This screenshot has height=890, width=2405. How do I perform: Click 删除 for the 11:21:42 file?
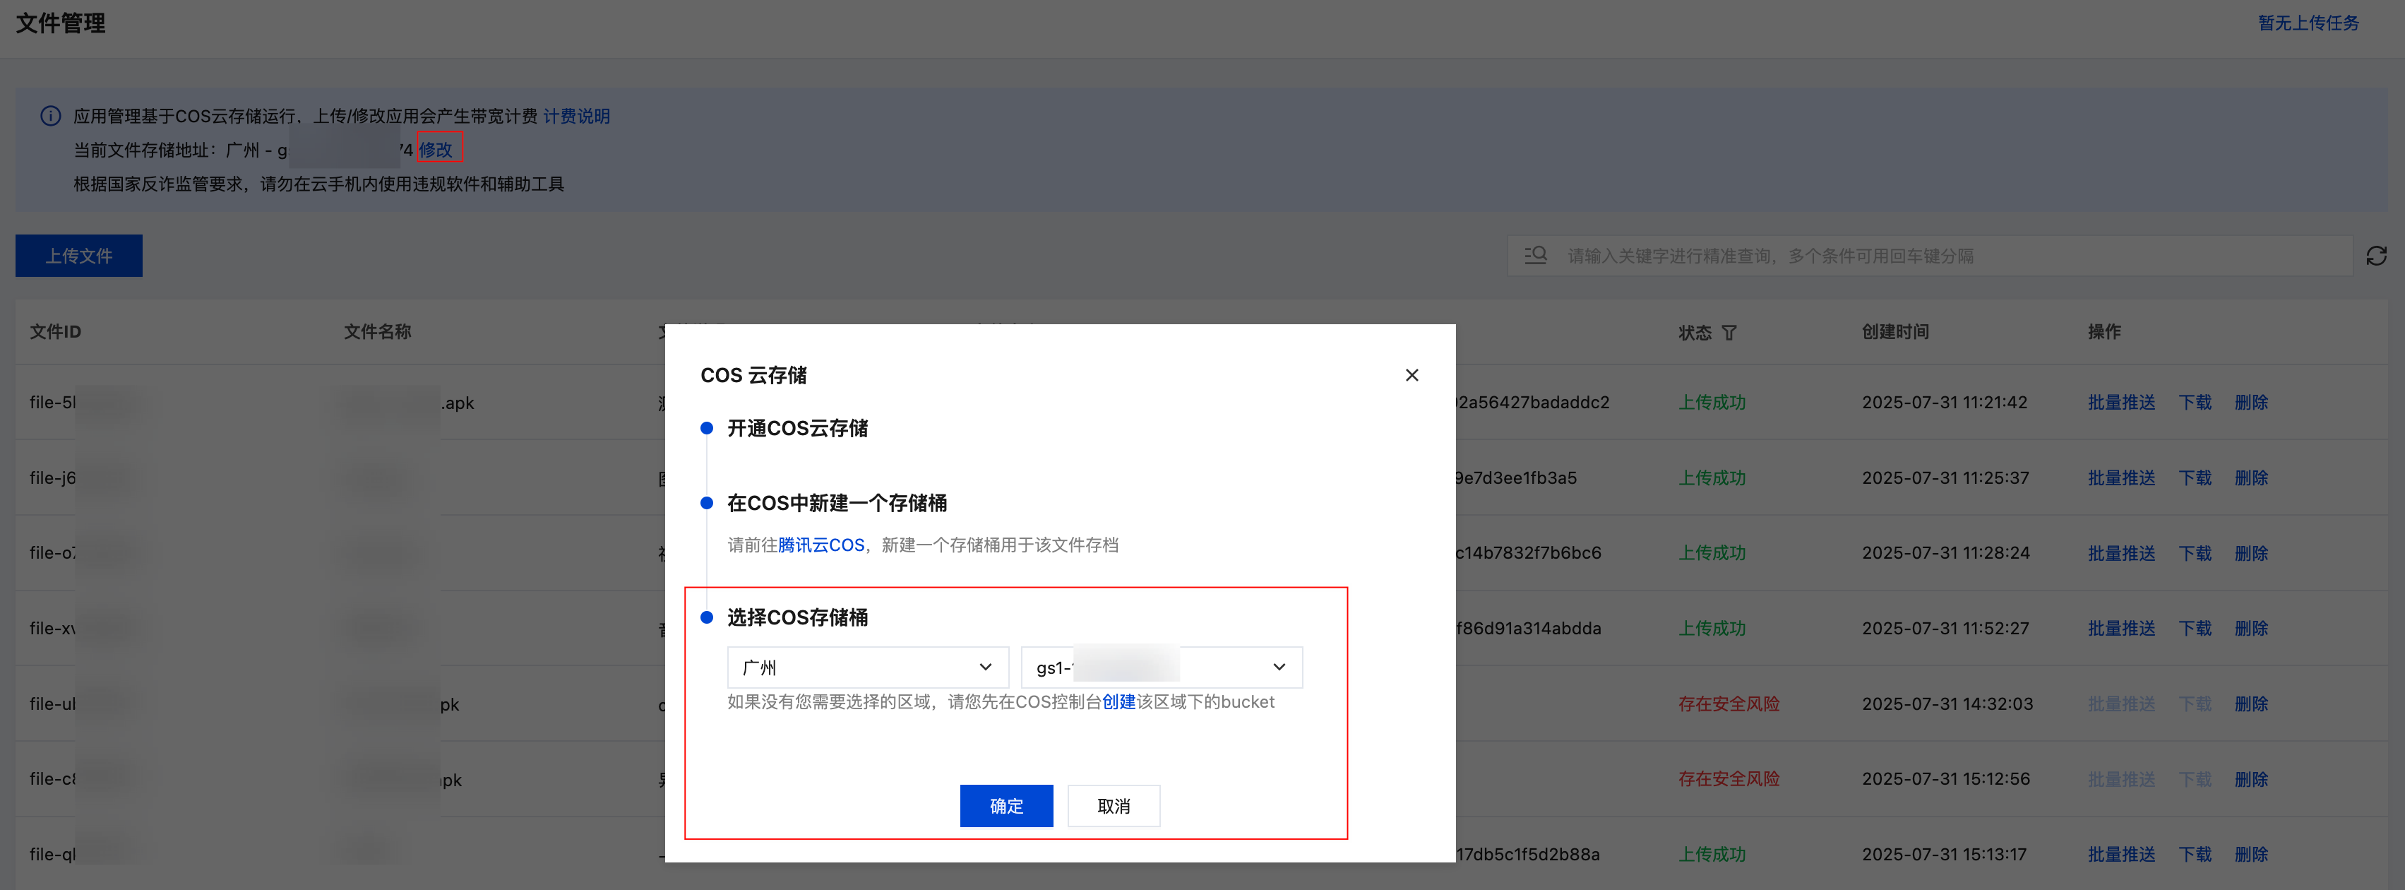click(x=2251, y=403)
